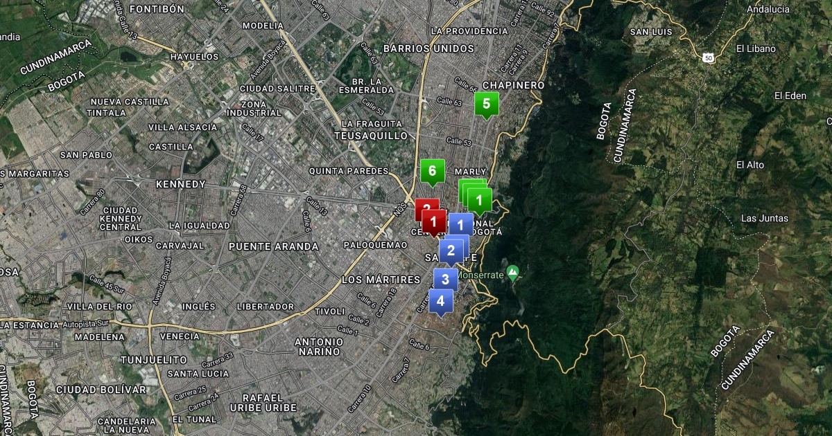832x436 pixels.
Task: Click the KENNEDY district label
Action: click(x=181, y=184)
